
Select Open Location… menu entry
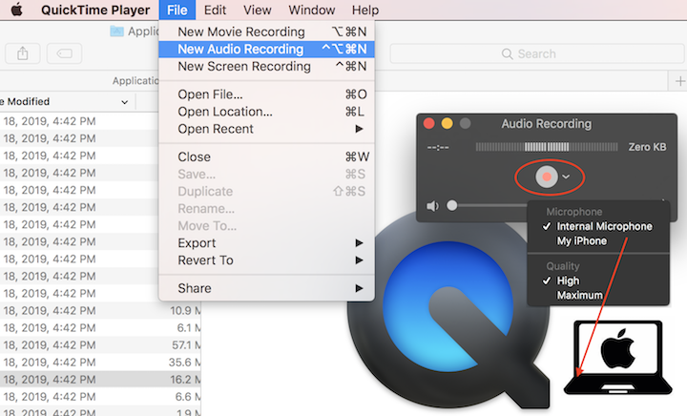point(266,112)
